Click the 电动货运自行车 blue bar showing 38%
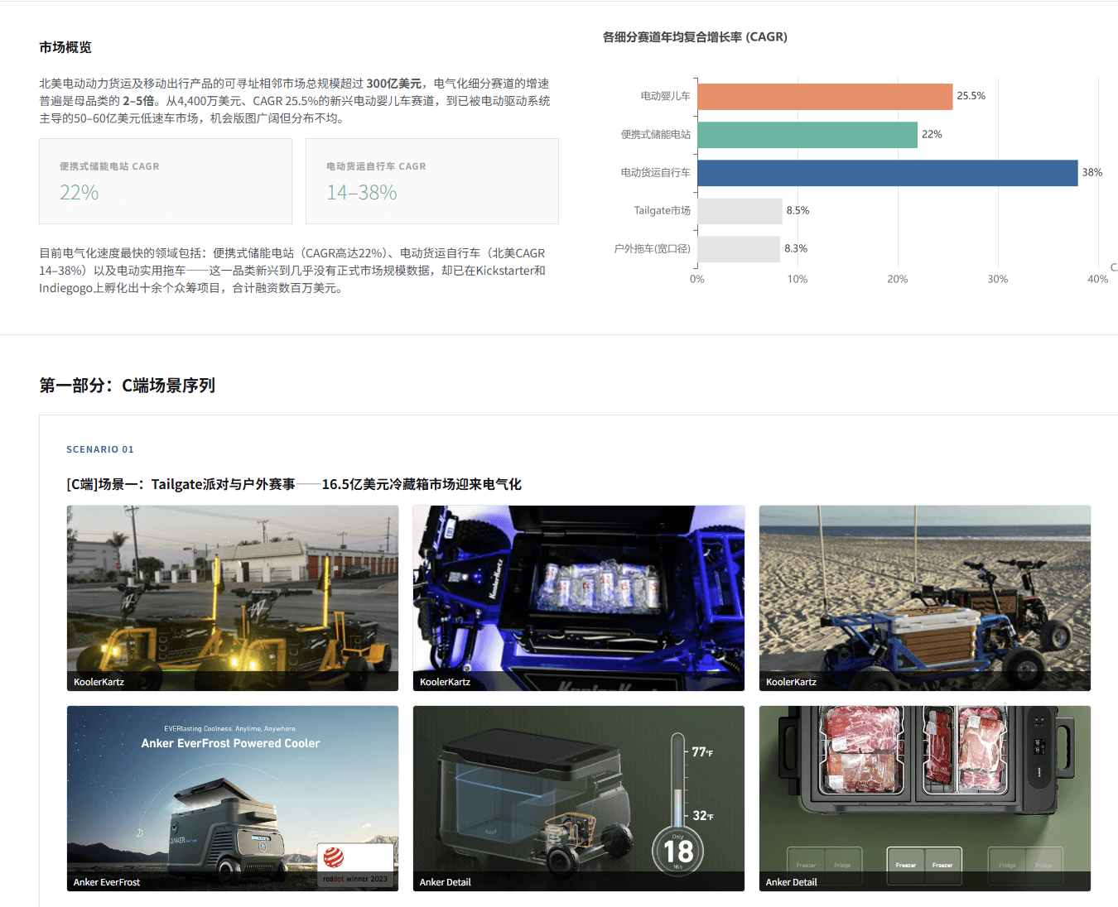Viewport: 1118px width, 907px height. 886,173
